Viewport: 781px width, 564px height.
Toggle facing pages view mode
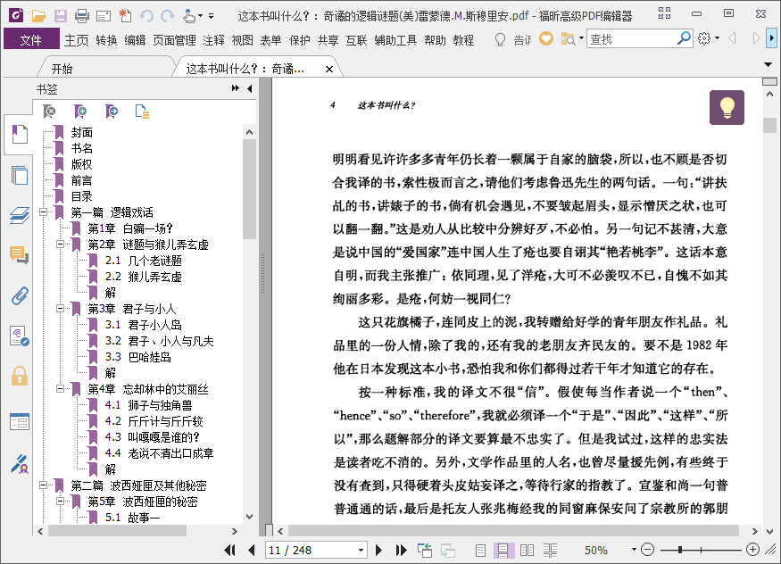pyautogui.click(x=527, y=550)
